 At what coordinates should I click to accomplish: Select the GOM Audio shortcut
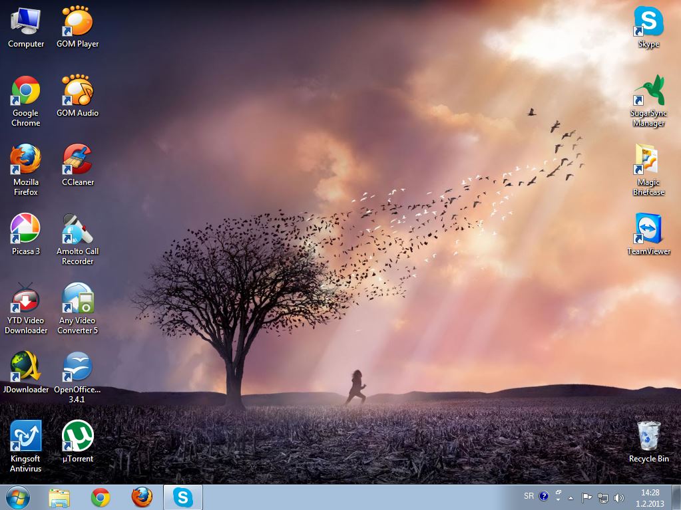tap(77, 96)
